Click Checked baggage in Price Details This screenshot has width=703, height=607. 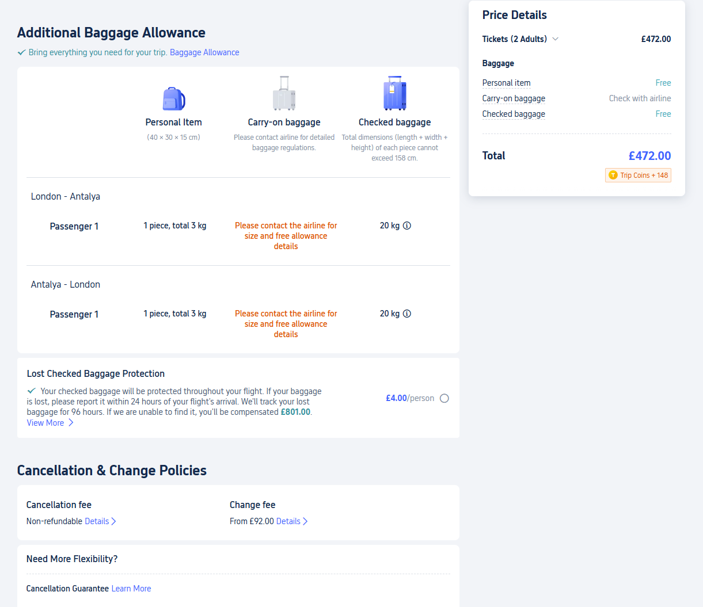pos(514,114)
